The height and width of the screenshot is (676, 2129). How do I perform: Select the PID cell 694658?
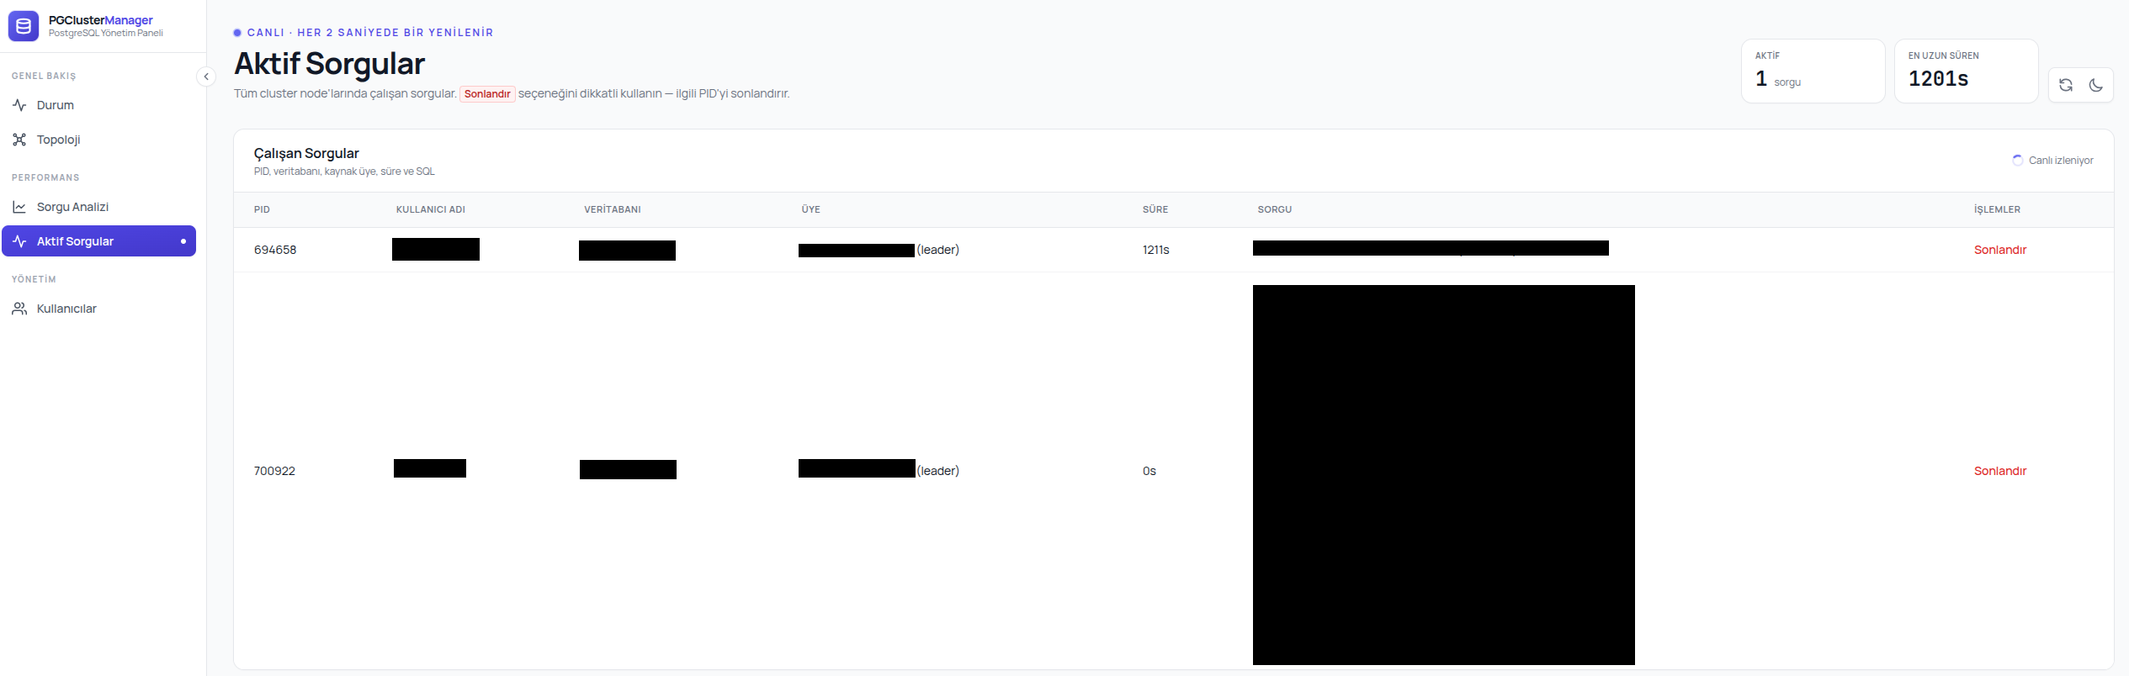point(275,250)
